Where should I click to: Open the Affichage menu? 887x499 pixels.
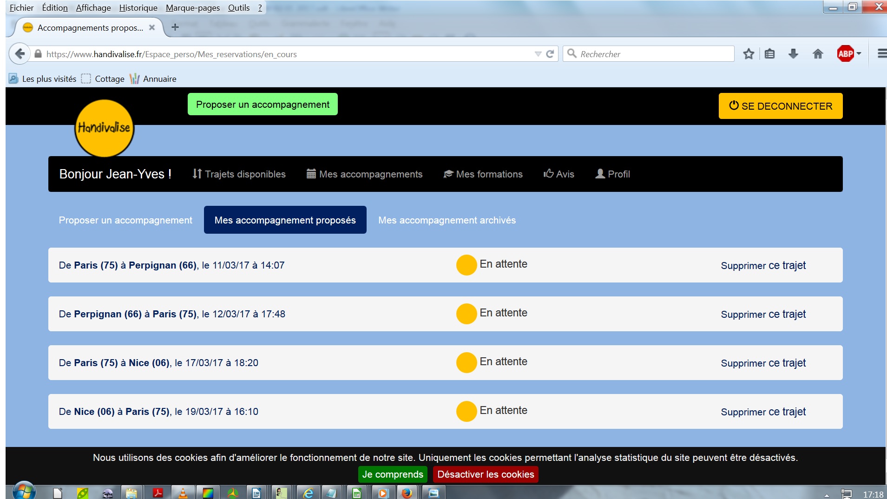coord(93,7)
